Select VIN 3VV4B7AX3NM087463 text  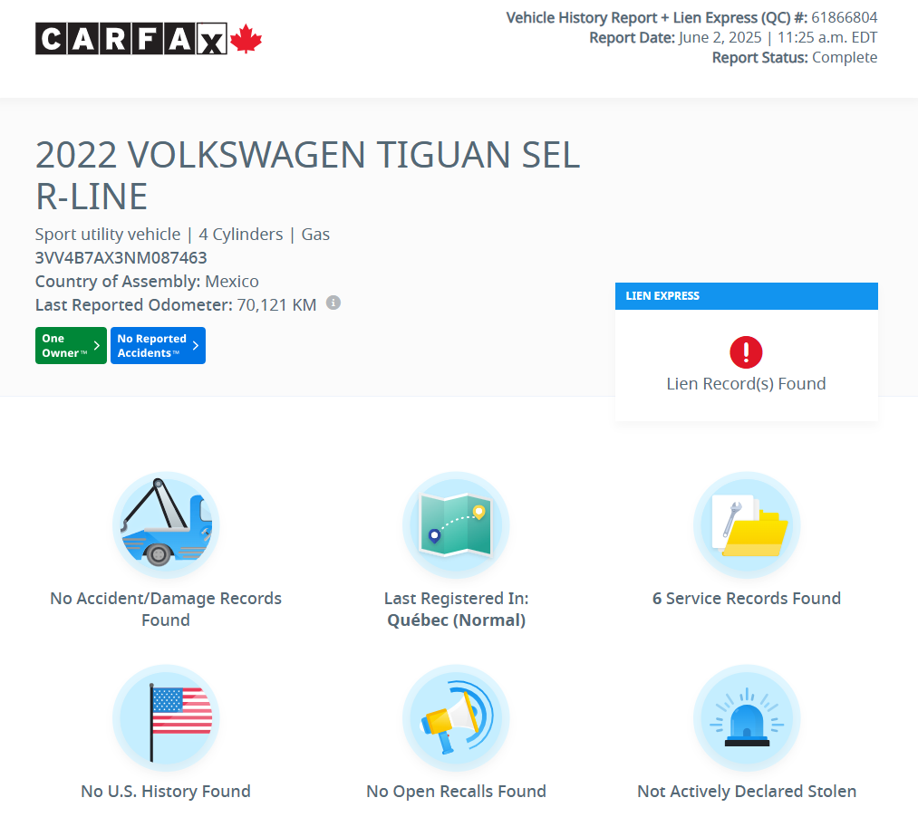[121, 258]
